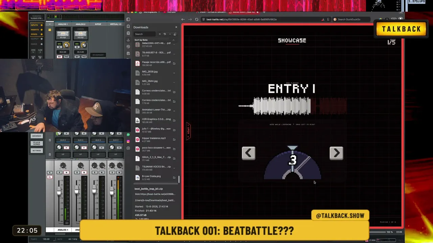
Task: Click the OPEN expander in console view column
Action: [x=33, y=51]
